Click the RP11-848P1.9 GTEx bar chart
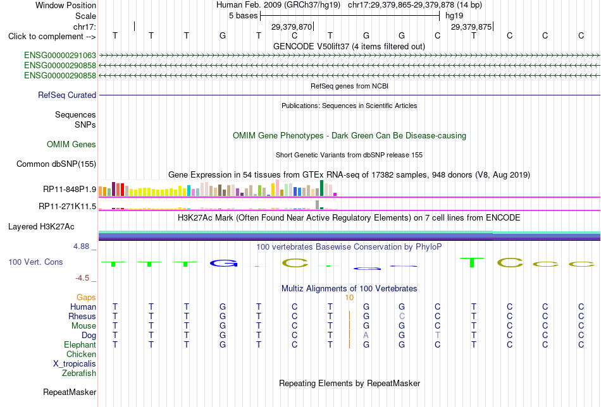 coord(218,189)
